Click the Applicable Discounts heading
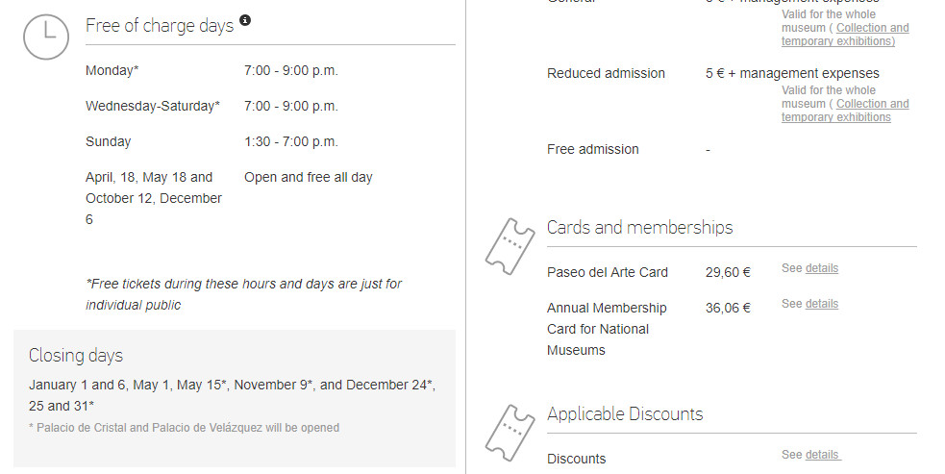 pos(625,414)
